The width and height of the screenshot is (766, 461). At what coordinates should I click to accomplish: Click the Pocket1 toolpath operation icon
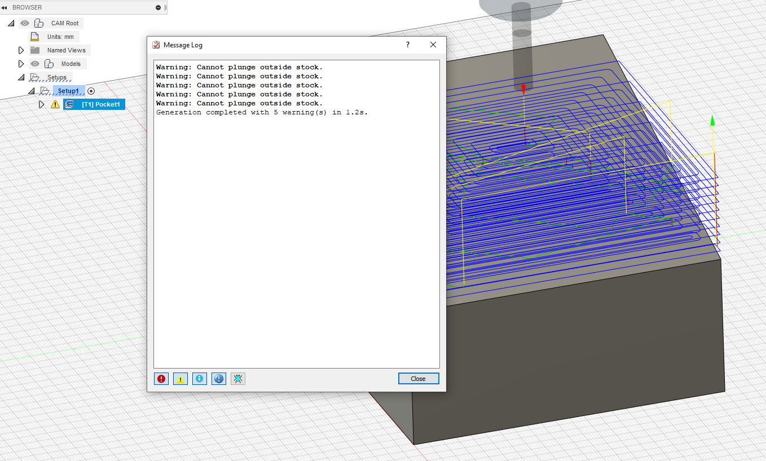pos(70,104)
